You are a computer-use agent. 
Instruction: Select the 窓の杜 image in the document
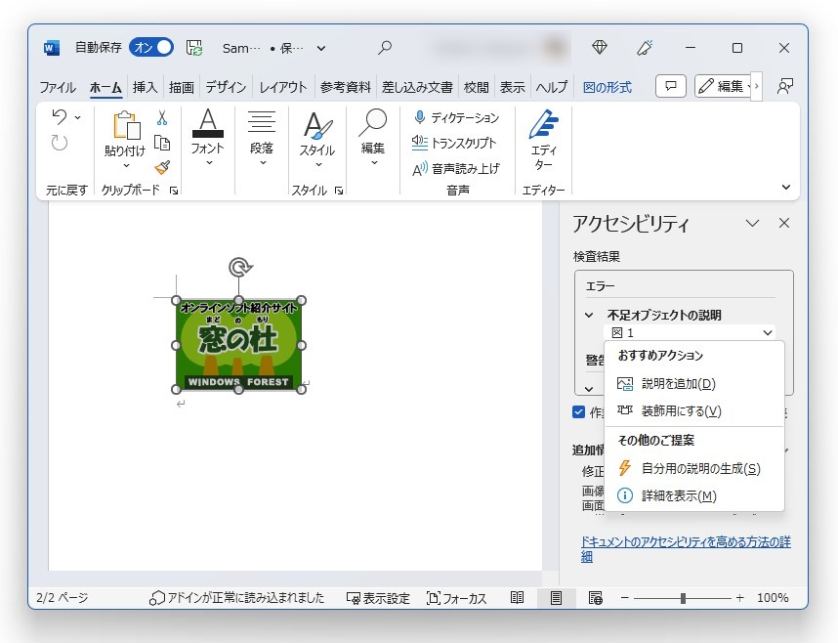239,342
